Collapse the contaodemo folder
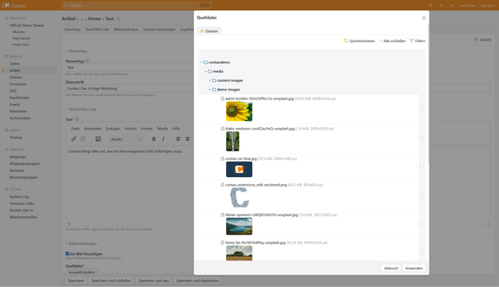 201,62
